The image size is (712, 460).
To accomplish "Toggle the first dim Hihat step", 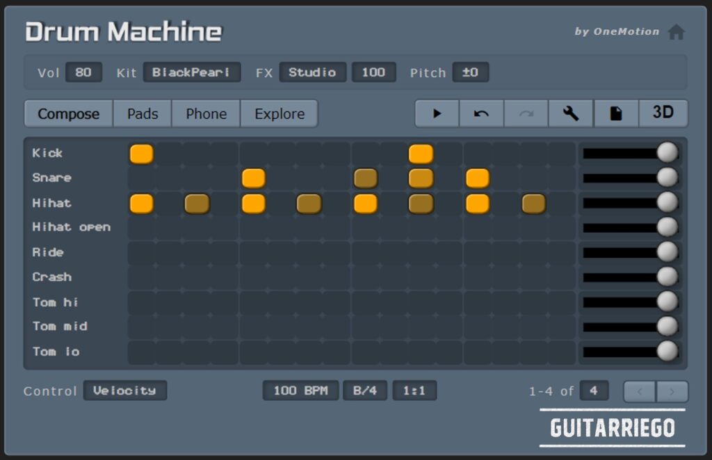I will tap(197, 204).
